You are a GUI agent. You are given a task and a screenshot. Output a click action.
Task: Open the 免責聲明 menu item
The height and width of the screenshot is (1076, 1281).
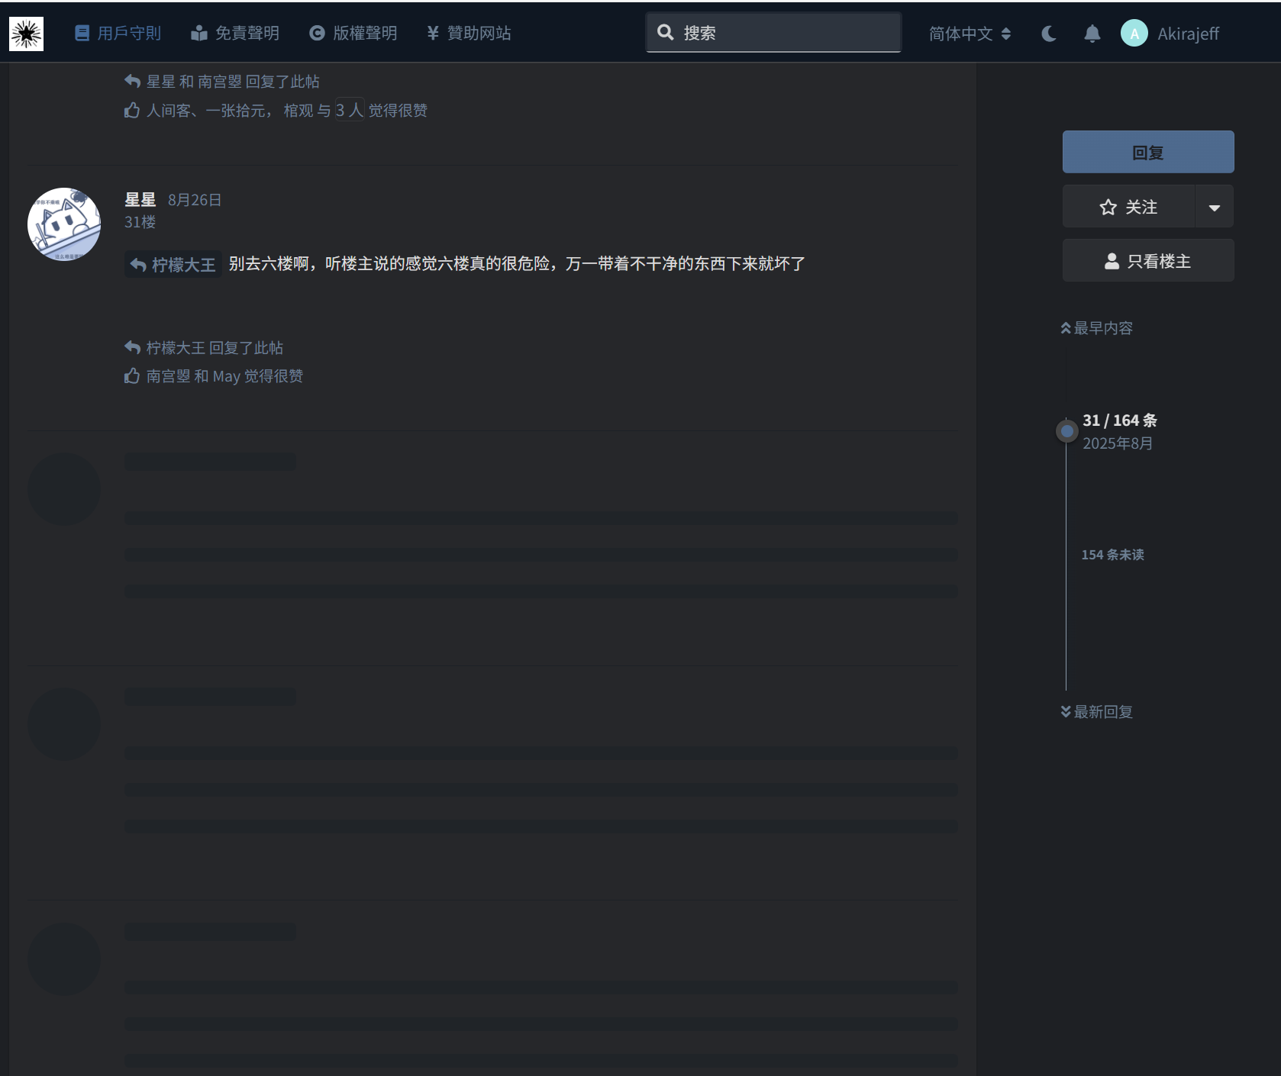coord(235,34)
